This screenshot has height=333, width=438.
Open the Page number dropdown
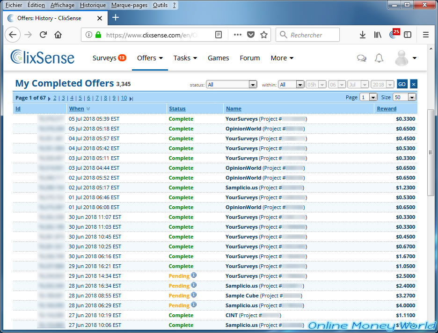click(x=369, y=97)
